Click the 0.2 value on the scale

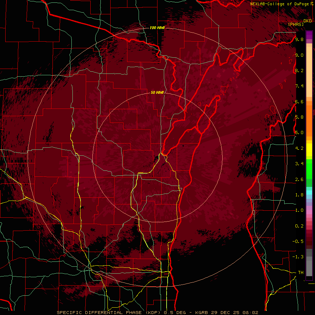coord(299,226)
